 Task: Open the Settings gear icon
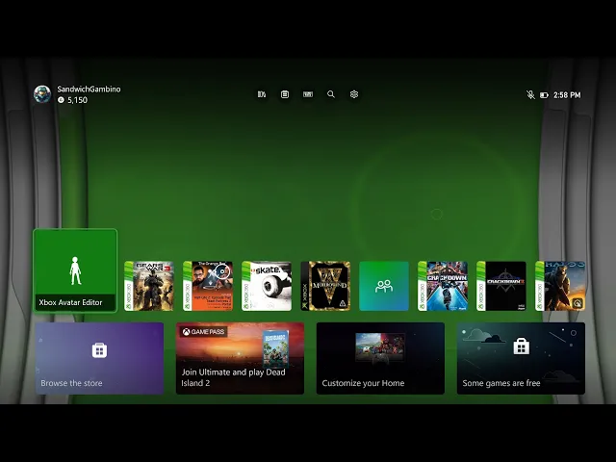click(354, 94)
